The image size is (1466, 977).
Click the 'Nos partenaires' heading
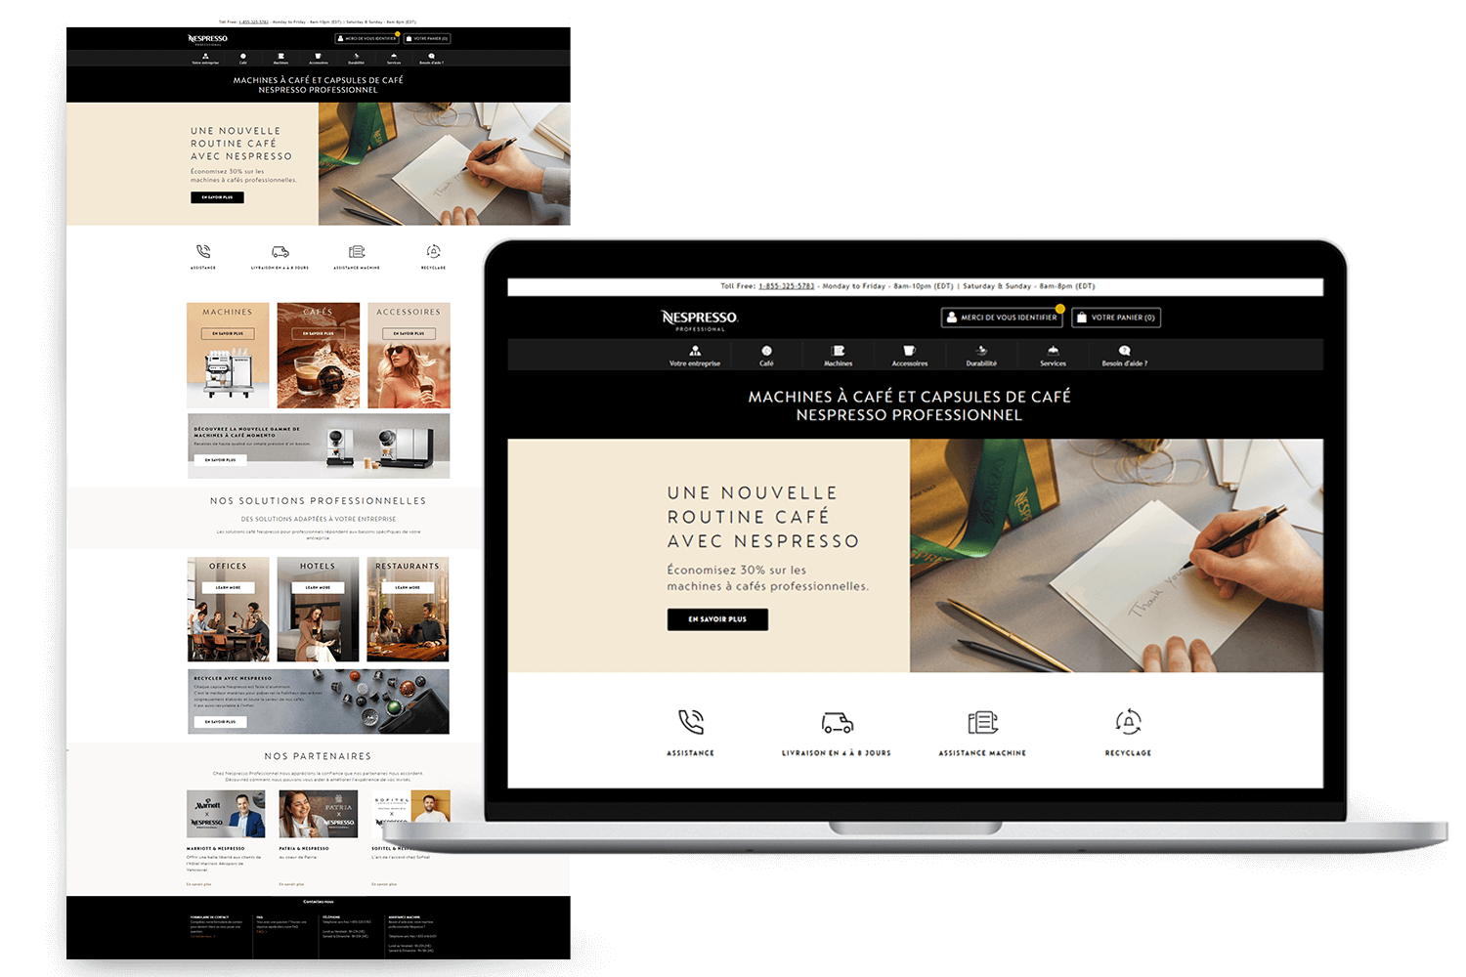tap(319, 756)
